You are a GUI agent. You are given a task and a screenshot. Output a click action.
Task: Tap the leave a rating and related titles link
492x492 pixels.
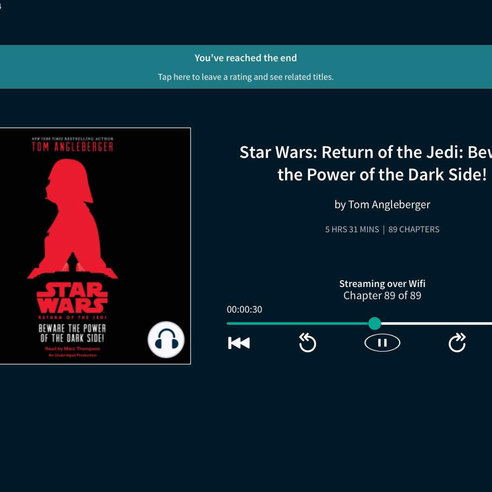tap(246, 77)
